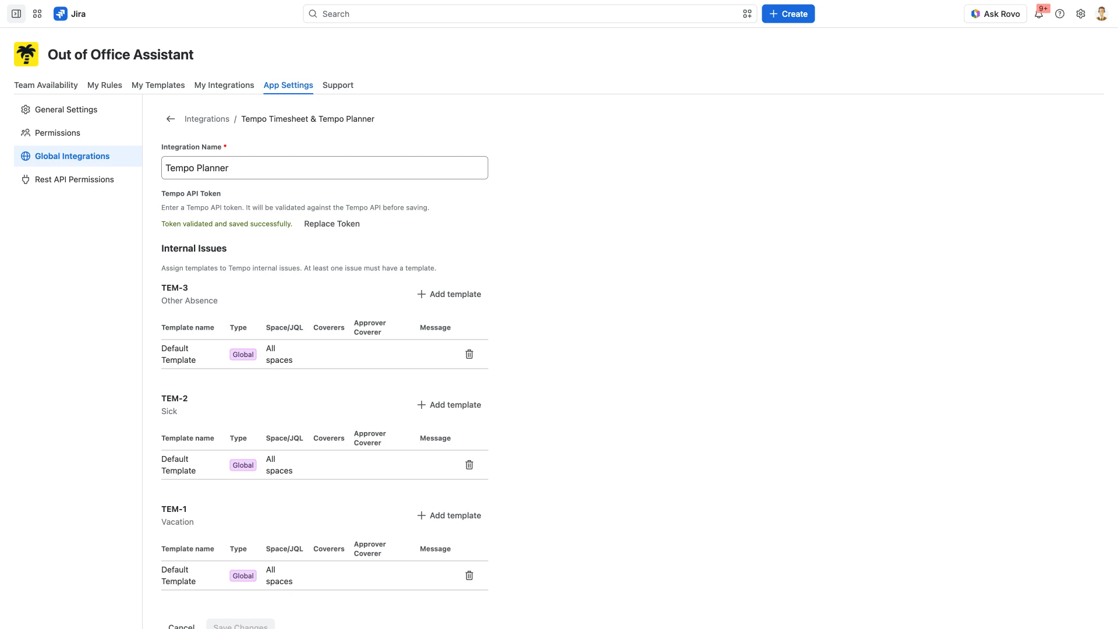Click the 'Vacation' issue label
The image size is (1118, 629).
[177, 522]
